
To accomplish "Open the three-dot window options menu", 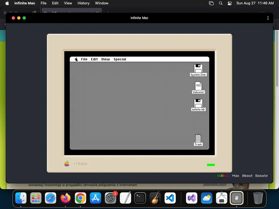I will pyautogui.click(x=268, y=18).
